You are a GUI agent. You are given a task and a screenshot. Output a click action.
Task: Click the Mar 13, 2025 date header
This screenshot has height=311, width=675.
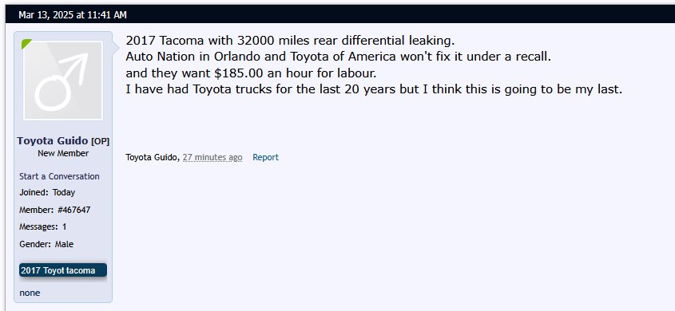(x=73, y=15)
